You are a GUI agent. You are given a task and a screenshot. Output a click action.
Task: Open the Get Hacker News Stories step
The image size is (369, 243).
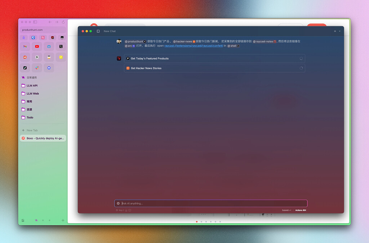pyautogui.click(x=214, y=68)
